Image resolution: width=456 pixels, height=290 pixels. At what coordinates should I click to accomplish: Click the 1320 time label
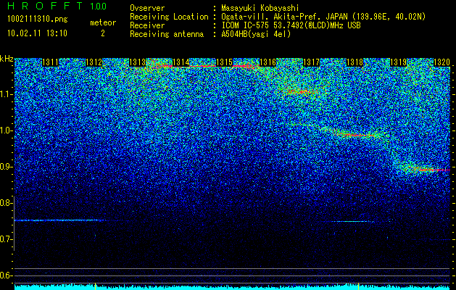(442, 62)
